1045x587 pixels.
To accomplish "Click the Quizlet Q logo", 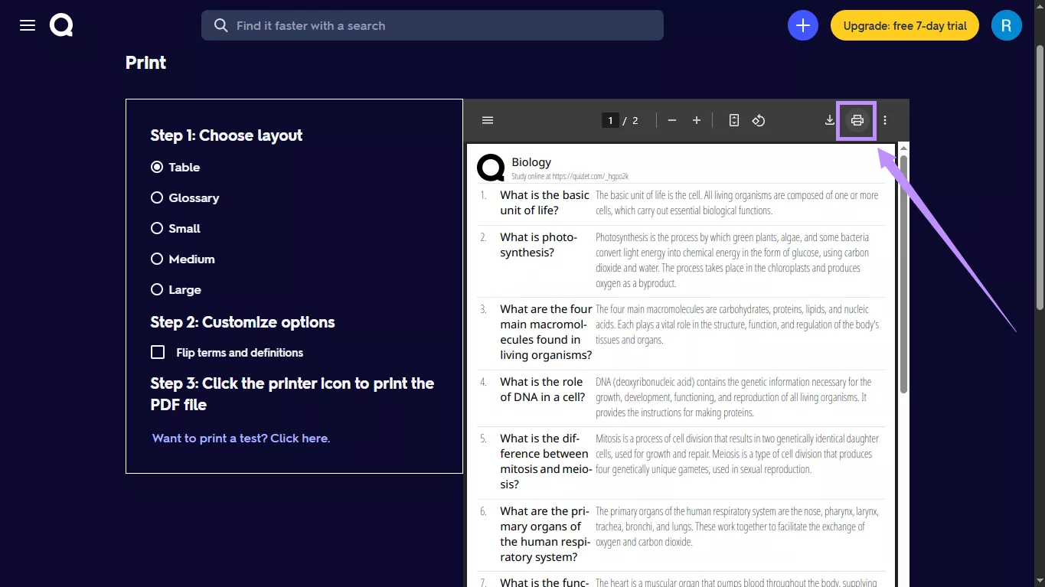I will pos(60,24).
